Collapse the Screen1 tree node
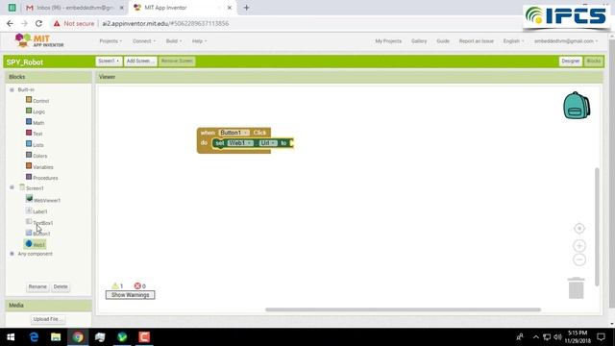The width and height of the screenshot is (615, 346). (12, 187)
